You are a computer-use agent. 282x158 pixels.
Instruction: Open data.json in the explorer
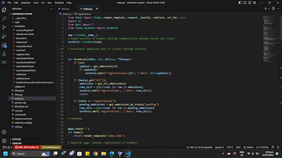[32, 90]
